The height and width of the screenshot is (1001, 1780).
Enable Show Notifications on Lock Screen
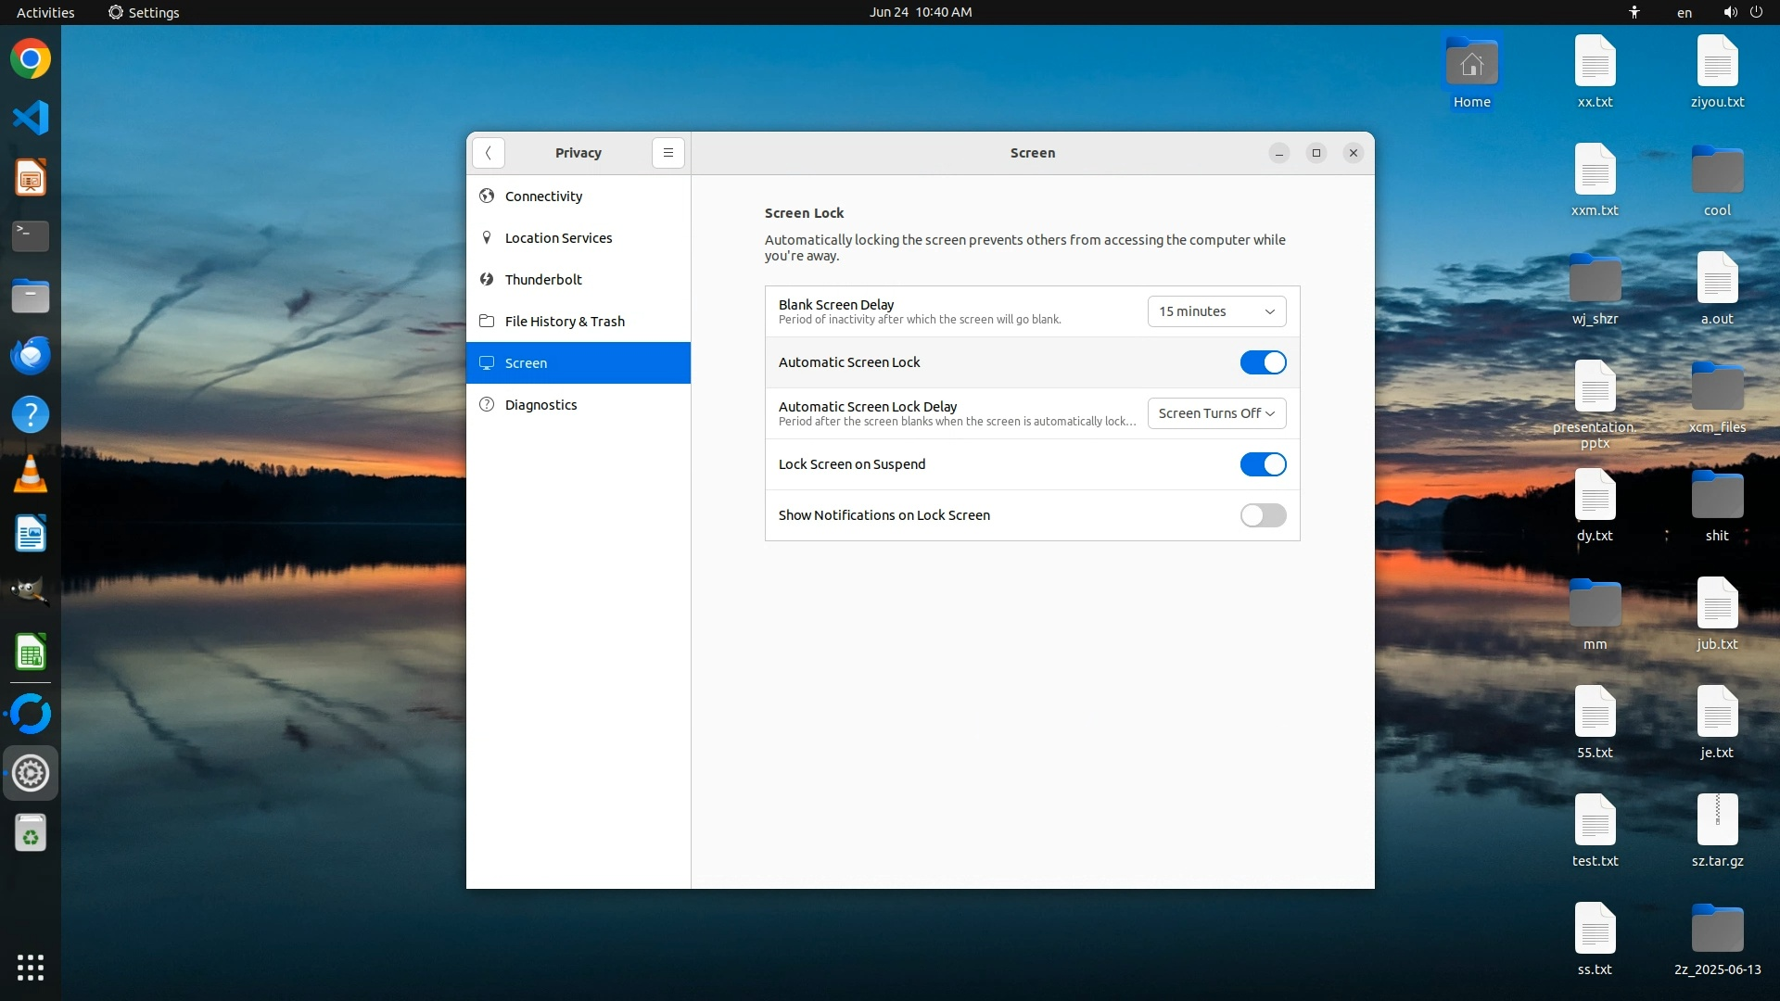click(1263, 515)
